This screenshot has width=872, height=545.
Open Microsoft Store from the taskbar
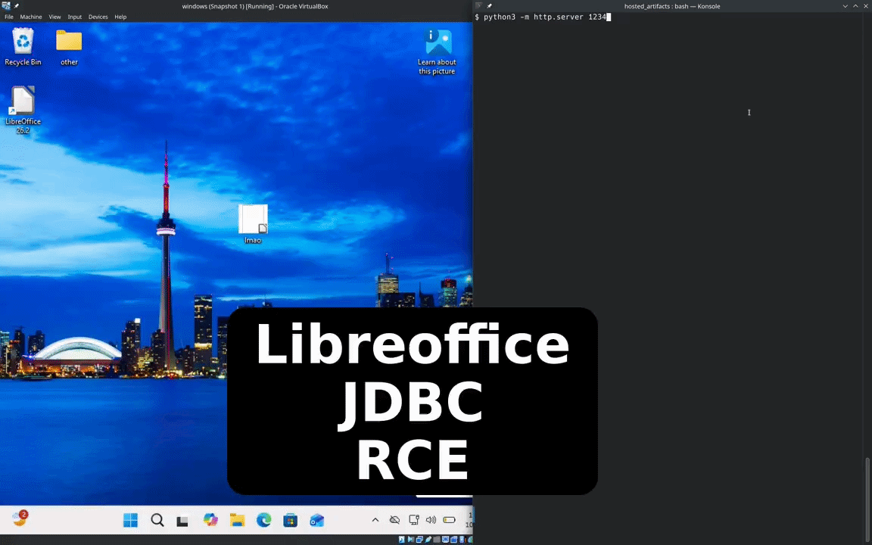click(291, 520)
